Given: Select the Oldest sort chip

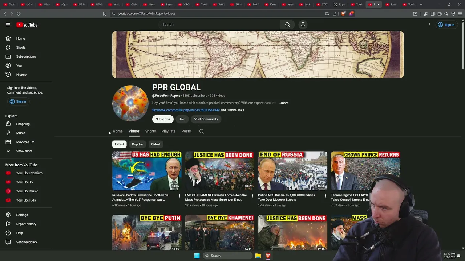Looking at the screenshot, I should (x=155, y=144).
